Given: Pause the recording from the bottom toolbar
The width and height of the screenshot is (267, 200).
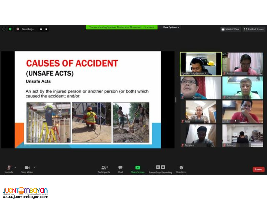Looking at the screenshot, I should click(158, 168).
